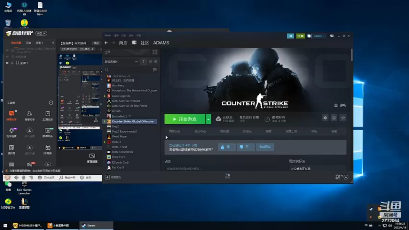Click the sort-by arrow icon in library filter
This screenshot has height=230, width=409.
[143, 62]
